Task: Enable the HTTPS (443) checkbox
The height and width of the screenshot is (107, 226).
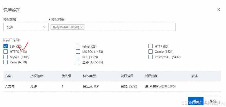Action: pyautogui.click(x=6, y=52)
